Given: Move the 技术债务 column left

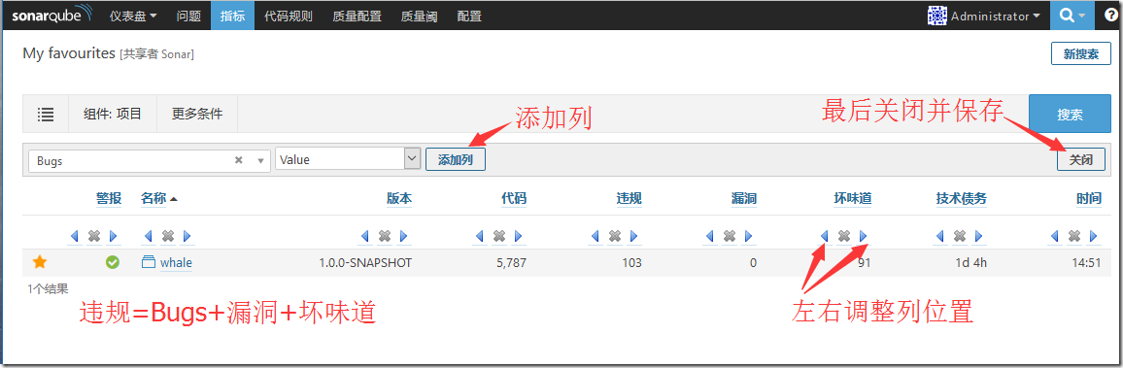Looking at the screenshot, I should point(939,236).
